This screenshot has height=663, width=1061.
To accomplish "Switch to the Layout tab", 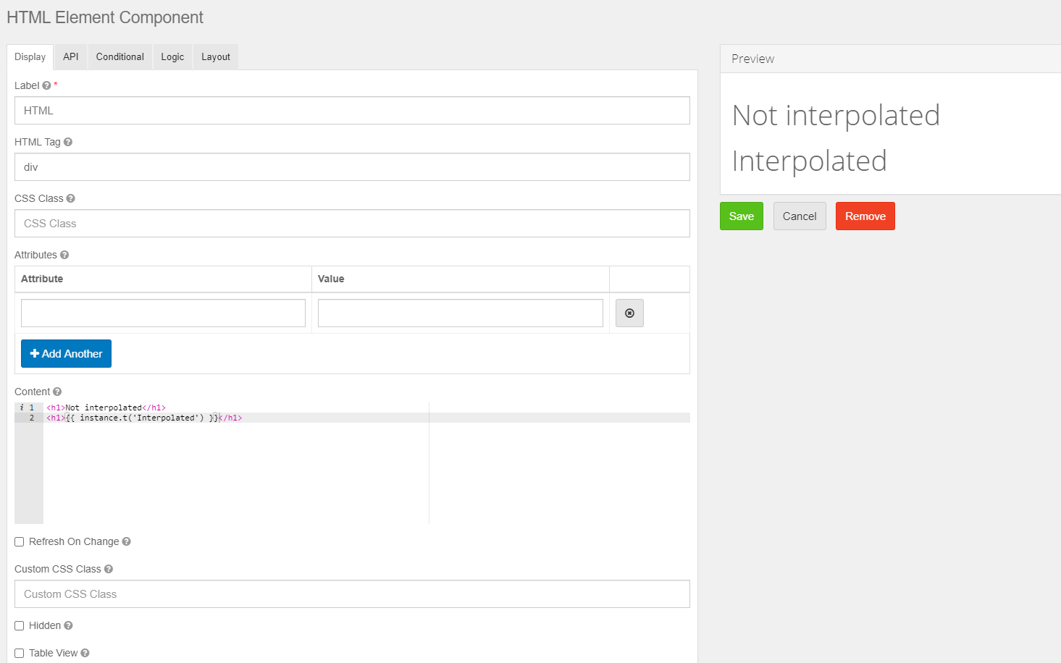I will (x=215, y=56).
